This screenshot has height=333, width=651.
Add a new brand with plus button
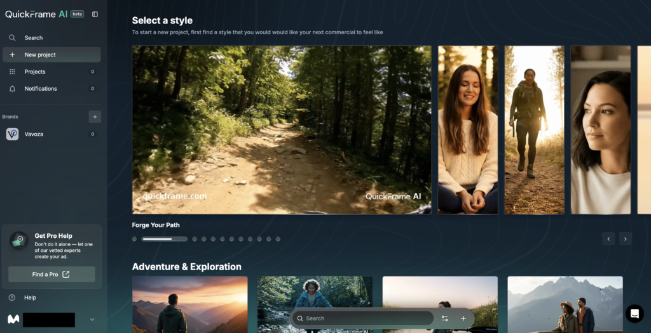click(x=95, y=117)
